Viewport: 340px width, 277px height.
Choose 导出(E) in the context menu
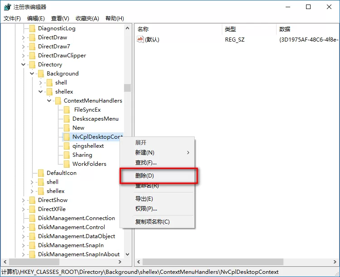point(158,199)
